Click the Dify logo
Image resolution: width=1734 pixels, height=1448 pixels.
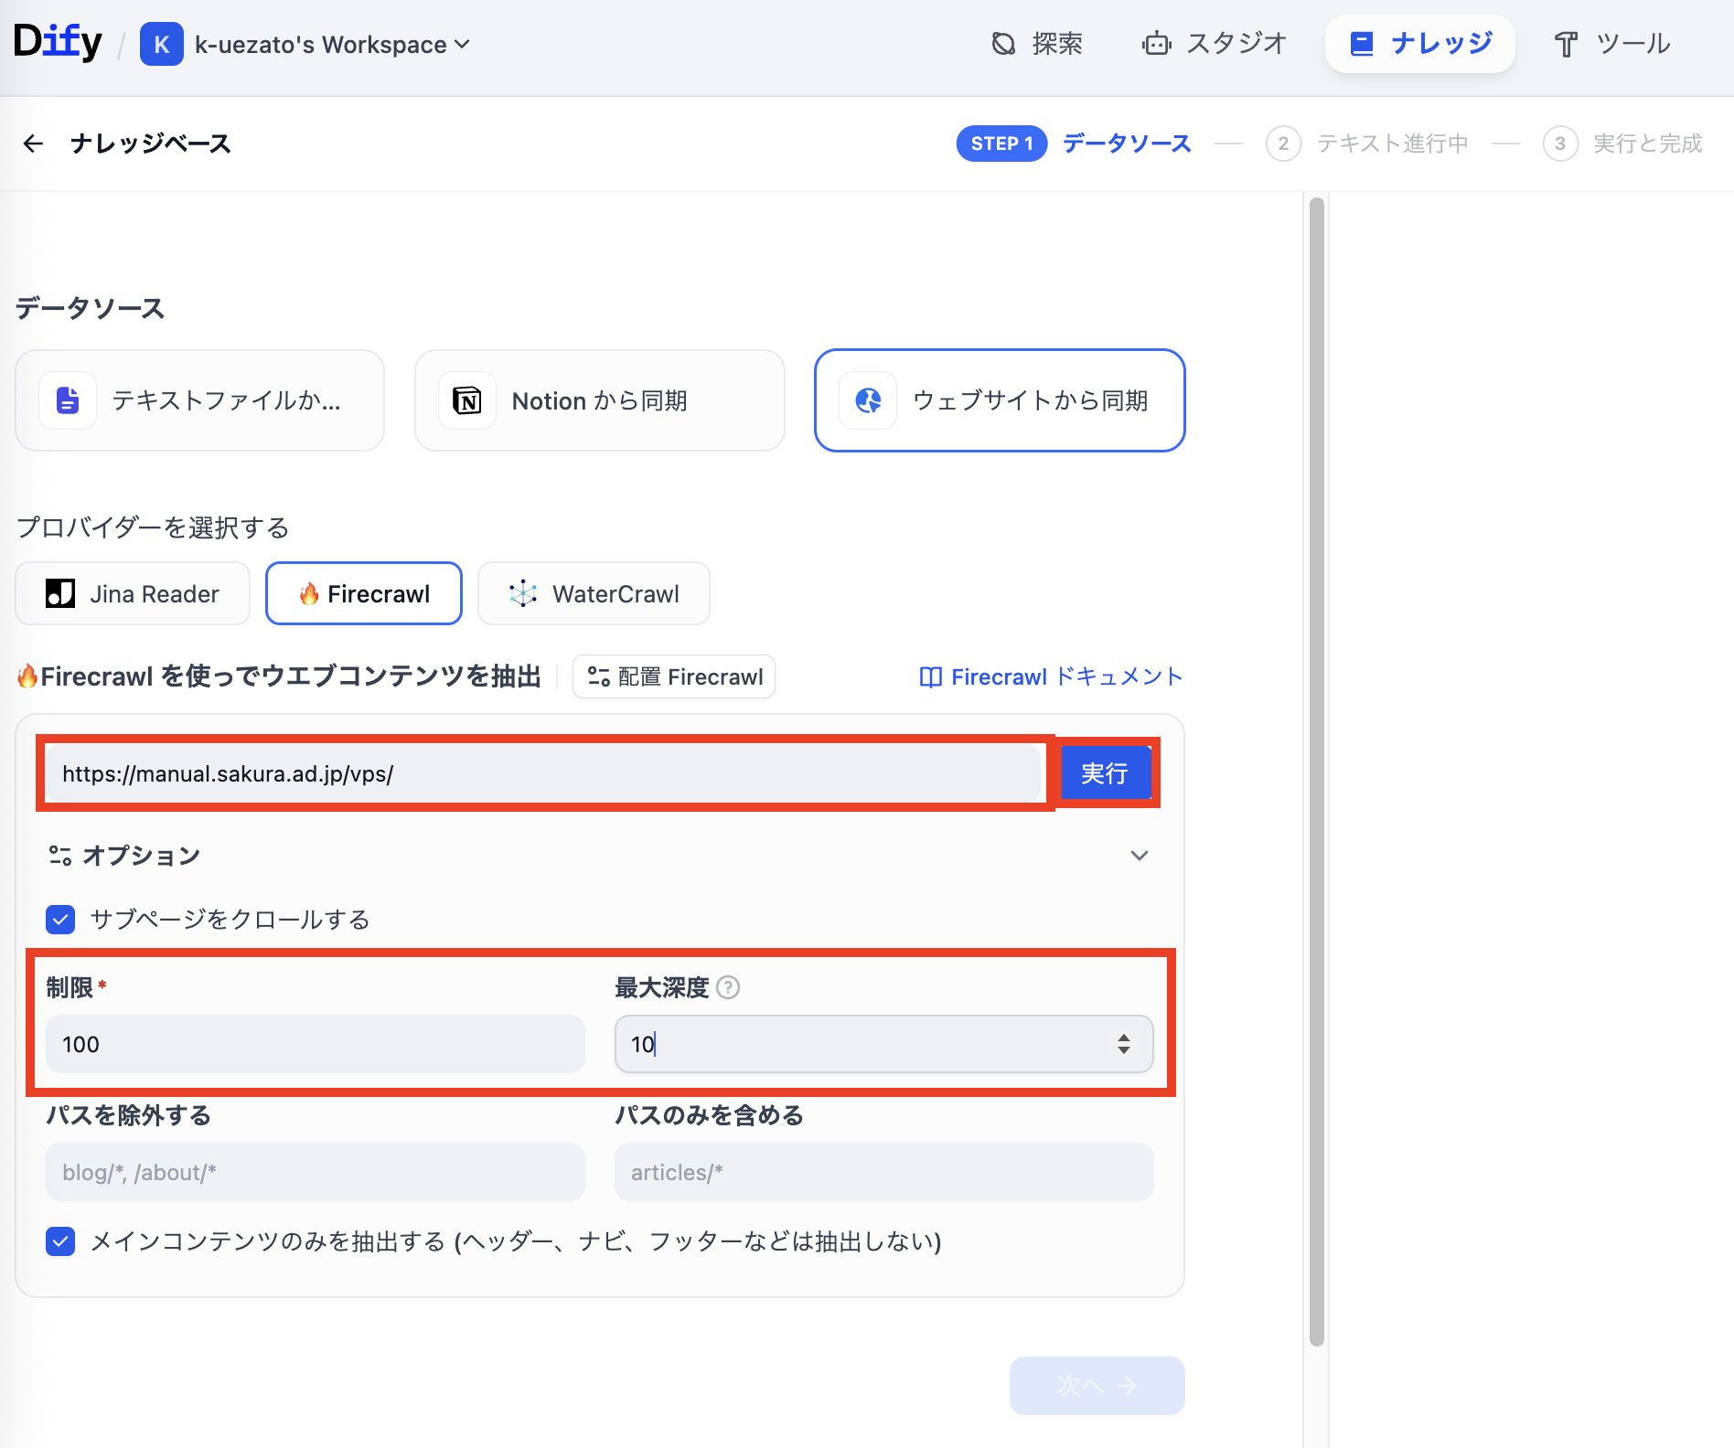(58, 42)
